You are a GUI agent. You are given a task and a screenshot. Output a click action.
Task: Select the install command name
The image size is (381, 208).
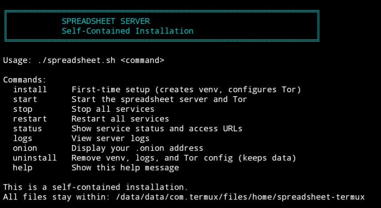[30, 90]
